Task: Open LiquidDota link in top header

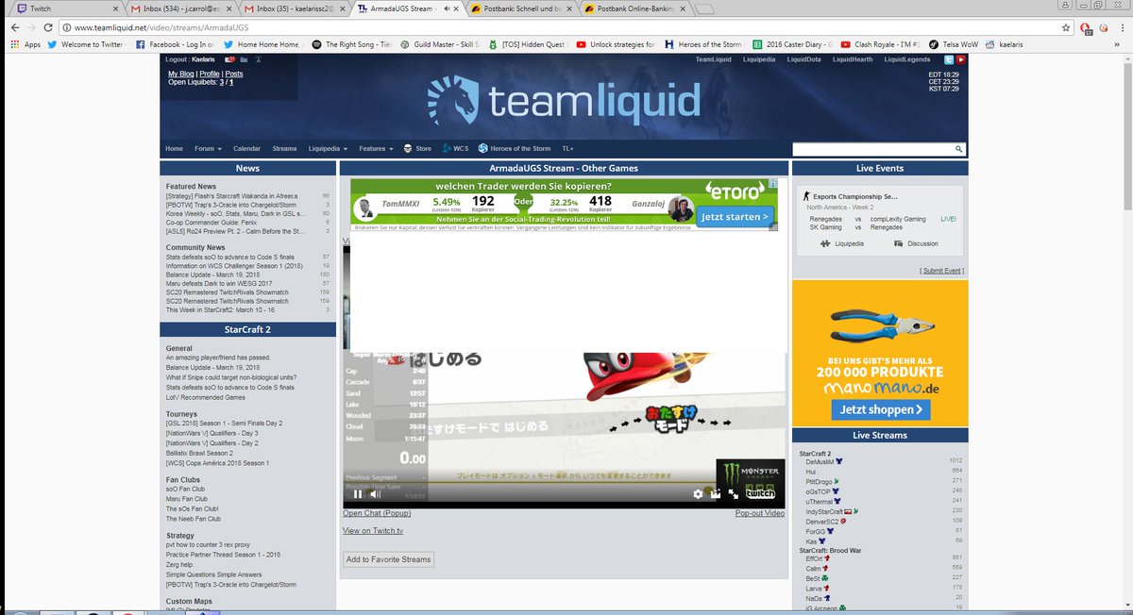Action: click(803, 59)
